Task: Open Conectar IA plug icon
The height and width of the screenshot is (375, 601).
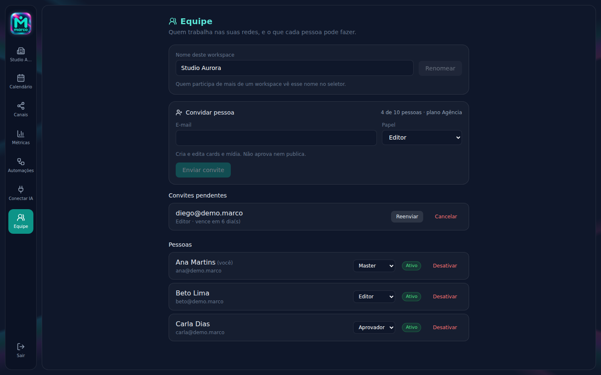Action: point(21,190)
